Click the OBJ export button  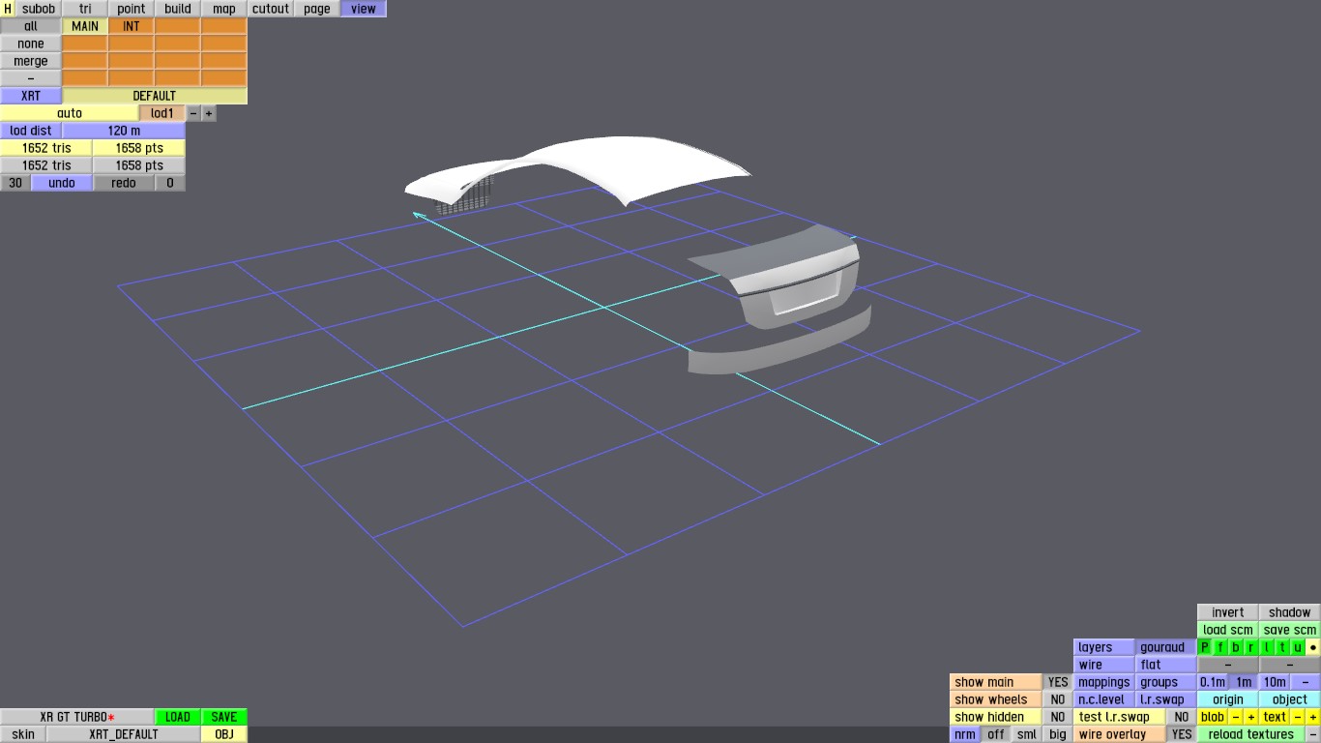tap(224, 734)
